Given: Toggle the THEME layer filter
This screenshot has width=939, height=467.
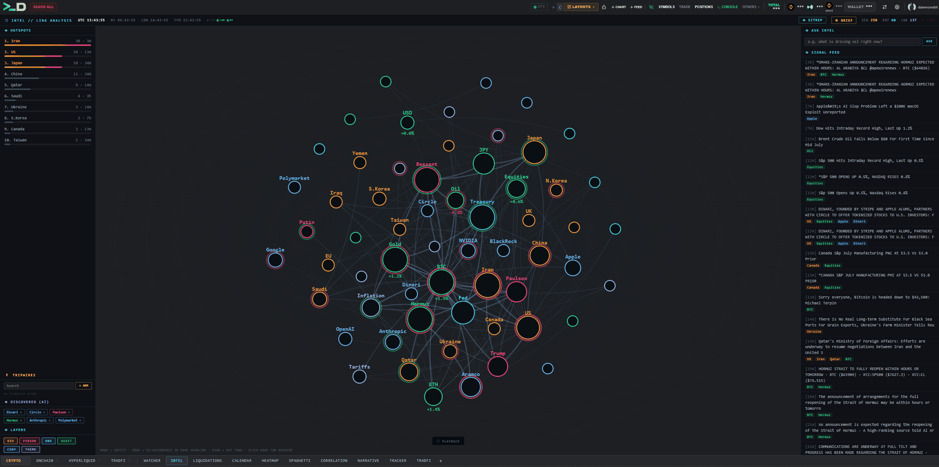Looking at the screenshot, I should click(x=31, y=449).
